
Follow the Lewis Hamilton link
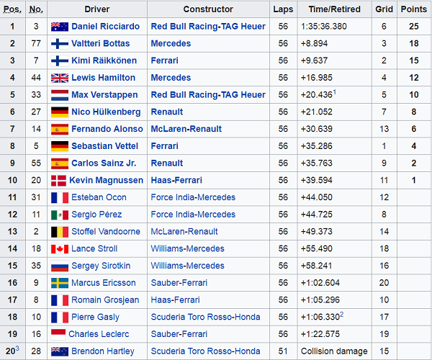coord(103,78)
